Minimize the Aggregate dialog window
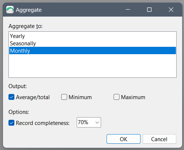The height and width of the screenshot is (150, 184). click(128, 10)
